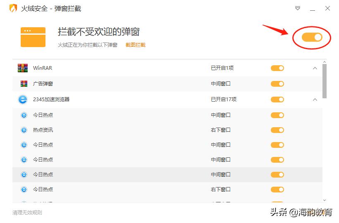Collapse the 2345加速浏览器 group chevron

pos(315,100)
